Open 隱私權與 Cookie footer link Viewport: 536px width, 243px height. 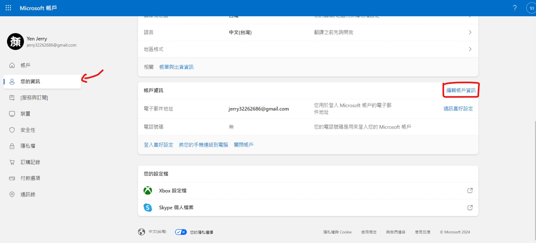(337, 232)
